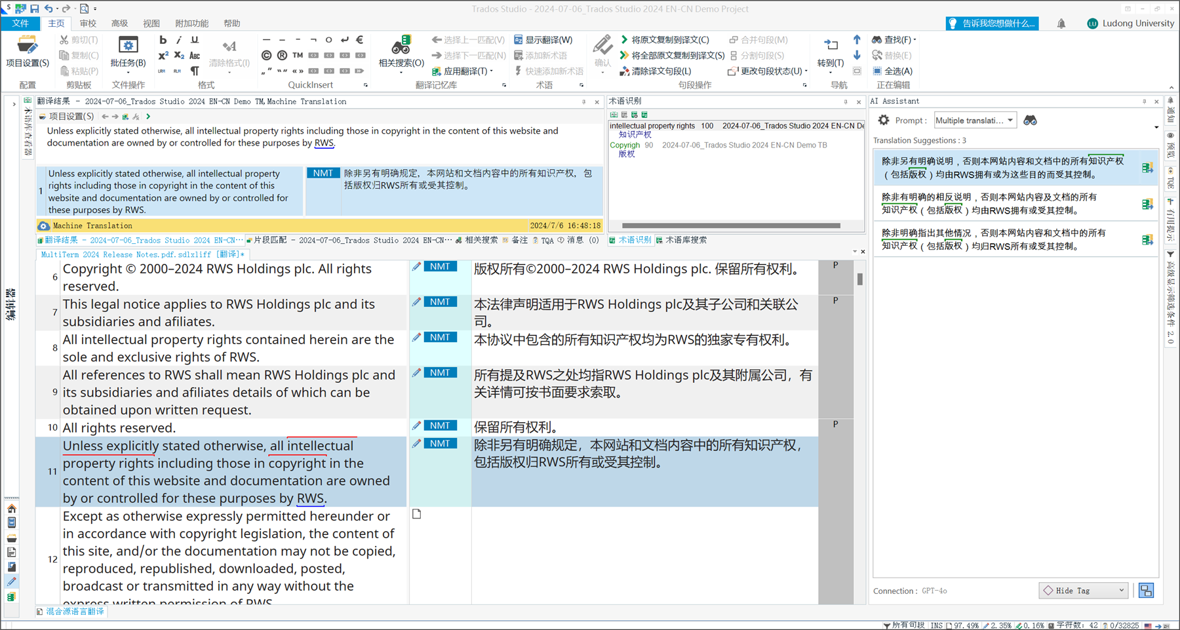Expand QuickInsert group dialog launcher
Image resolution: width=1180 pixels, height=630 pixels.
[x=365, y=85]
